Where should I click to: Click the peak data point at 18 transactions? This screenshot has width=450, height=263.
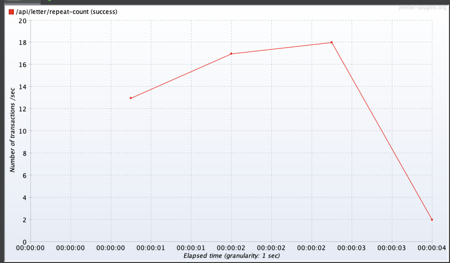coord(332,42)
